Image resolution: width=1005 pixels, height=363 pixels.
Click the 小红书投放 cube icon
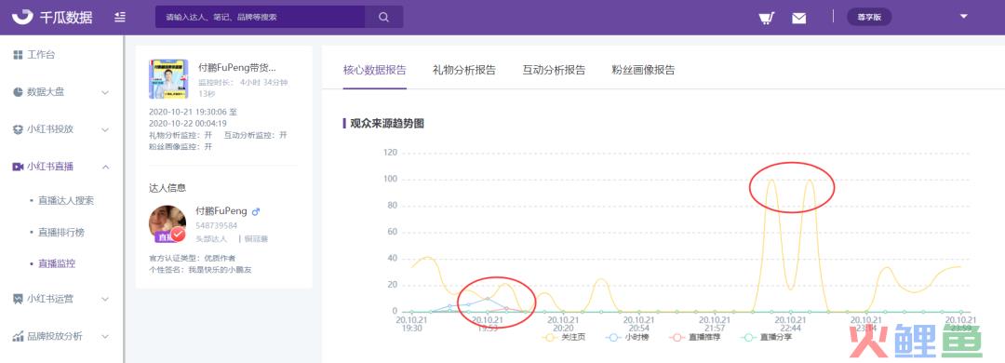tap(18, 129)
